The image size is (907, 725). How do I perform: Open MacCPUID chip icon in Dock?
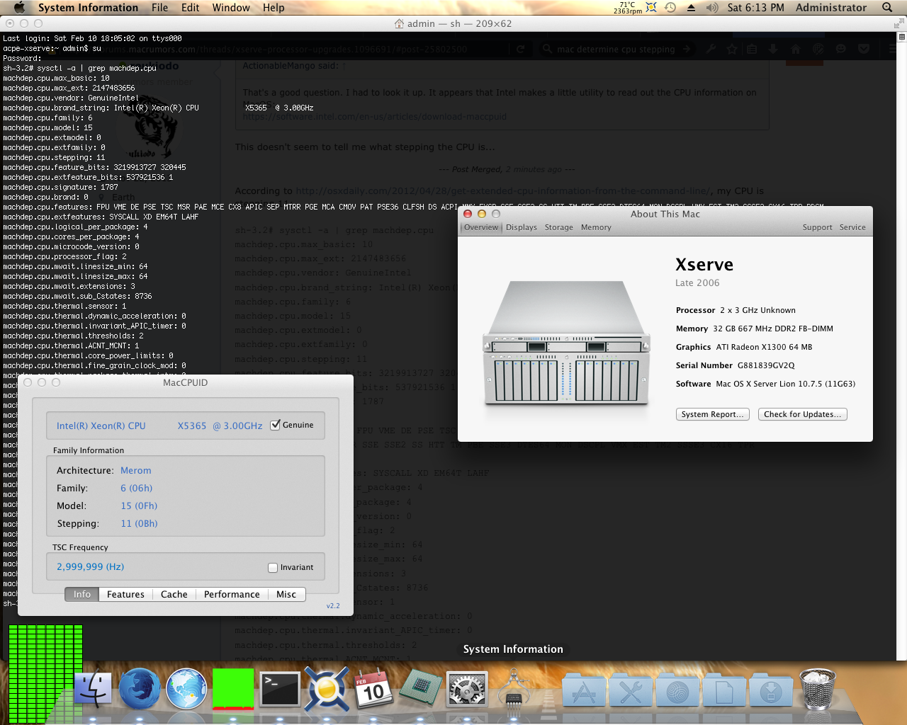click(420, 687)
